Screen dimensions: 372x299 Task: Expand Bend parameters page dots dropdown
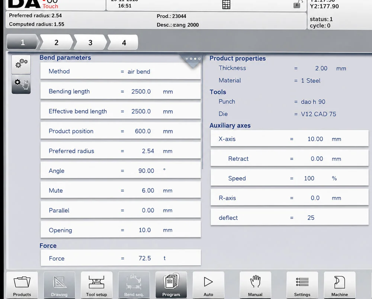pyautogui.click(x=193, y=59)
